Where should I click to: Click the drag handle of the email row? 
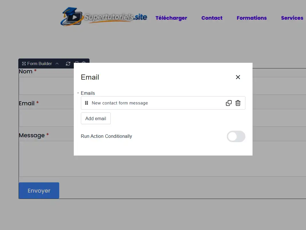coord(86,103)
